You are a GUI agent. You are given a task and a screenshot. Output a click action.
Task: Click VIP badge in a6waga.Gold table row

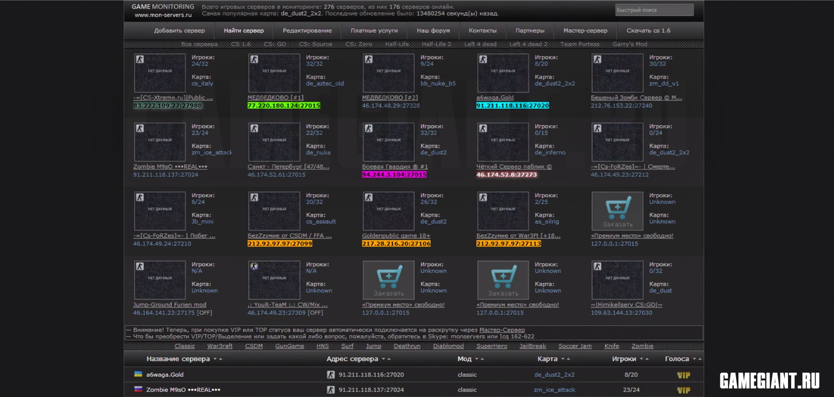683,375
